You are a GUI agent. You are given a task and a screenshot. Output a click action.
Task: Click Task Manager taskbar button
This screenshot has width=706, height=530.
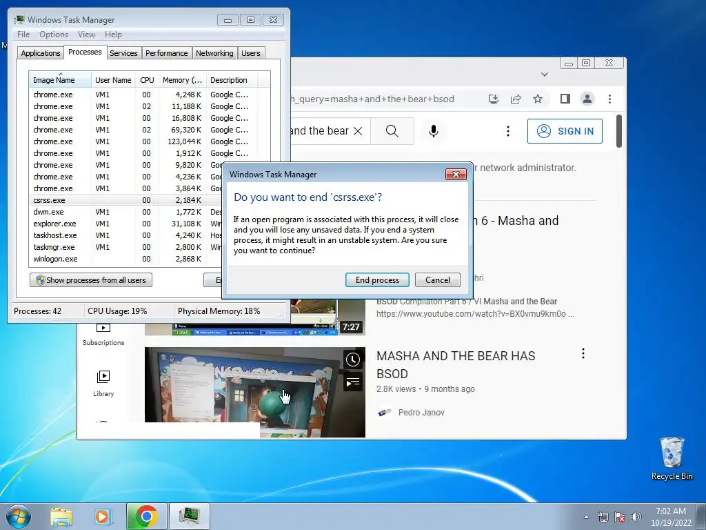point(189,516)
